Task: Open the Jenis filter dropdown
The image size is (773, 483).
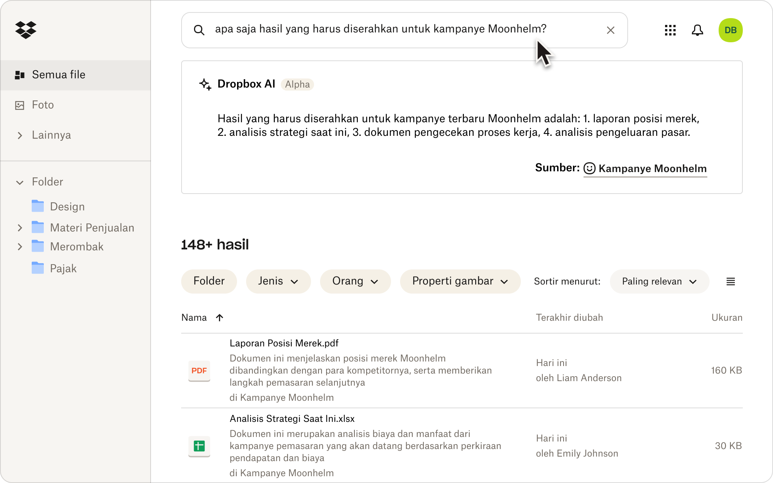Action: tap(278, 281)
